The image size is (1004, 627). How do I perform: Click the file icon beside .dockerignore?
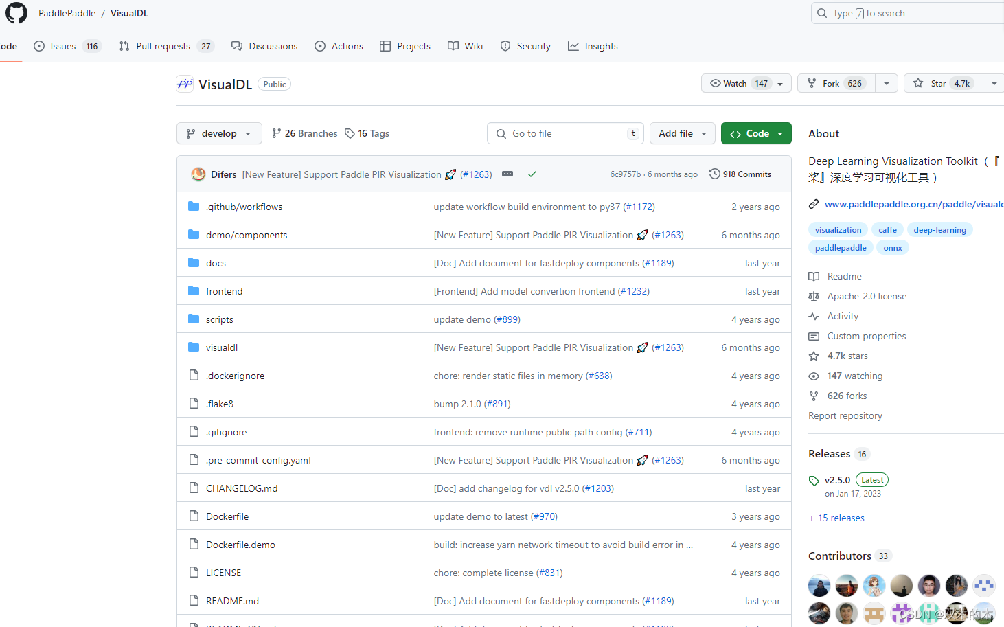(x=194, y=375)
